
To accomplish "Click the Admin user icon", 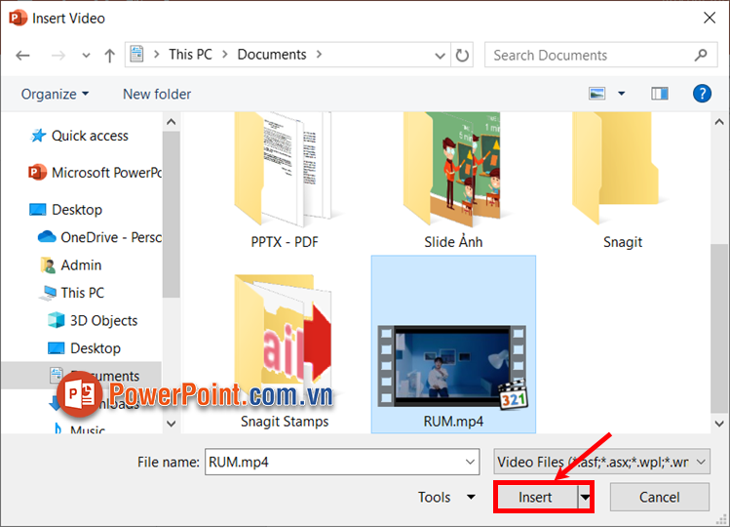I will [x=48, y=264].
